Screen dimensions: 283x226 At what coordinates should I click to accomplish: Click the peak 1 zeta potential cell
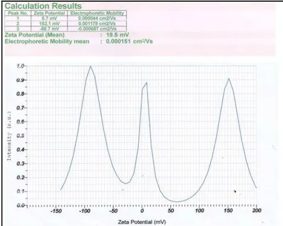point(49,18)
